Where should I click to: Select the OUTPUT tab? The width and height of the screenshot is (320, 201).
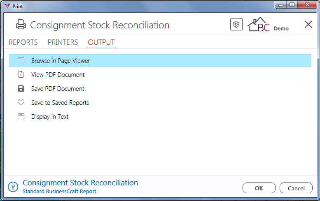tap(101, 42)
